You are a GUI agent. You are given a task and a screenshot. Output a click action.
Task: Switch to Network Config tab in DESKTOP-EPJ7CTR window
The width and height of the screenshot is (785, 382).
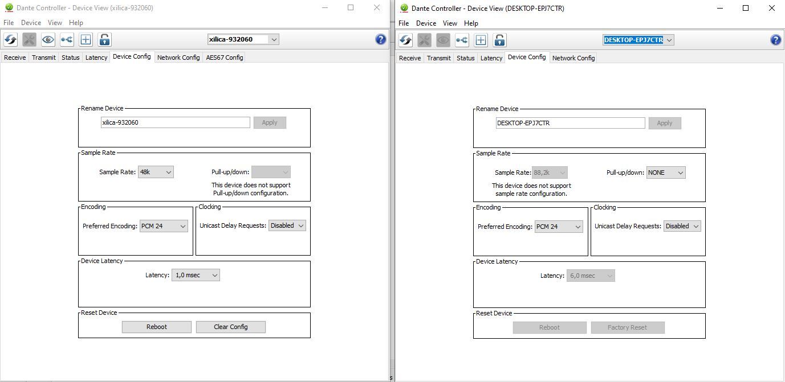coord(574,58)
